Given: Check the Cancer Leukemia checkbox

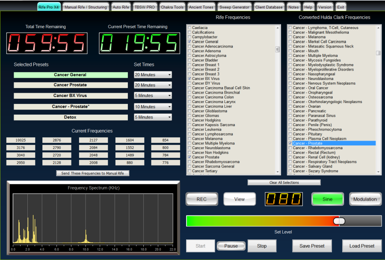Looking at the screenshot, I should [x=190, y=130].
